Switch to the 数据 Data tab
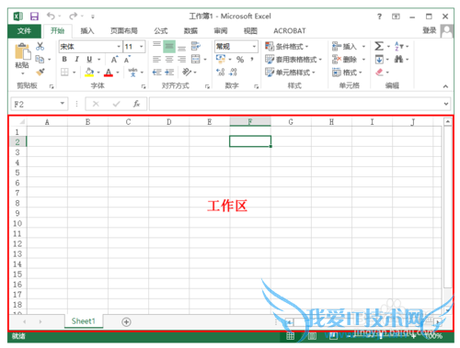Viewport: 460px width, 348px height. [x=190, y=30]
